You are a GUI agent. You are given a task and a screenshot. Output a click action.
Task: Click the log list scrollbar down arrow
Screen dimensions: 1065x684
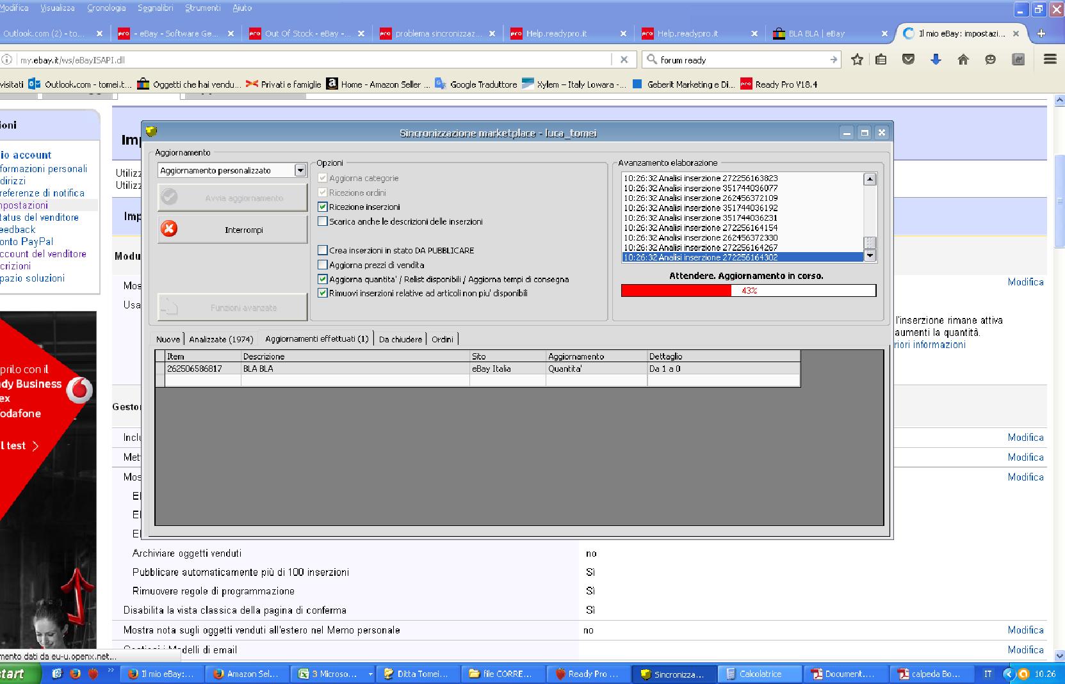click(870, 256)
